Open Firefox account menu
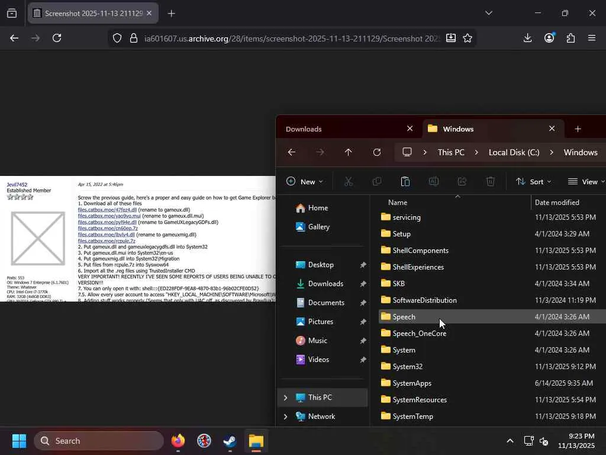Screen dimensions: 606x455 pos(549,38)
